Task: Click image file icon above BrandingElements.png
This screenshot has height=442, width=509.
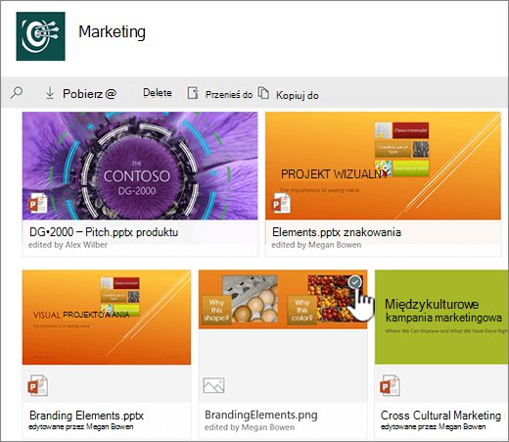Action: (213, 386)
